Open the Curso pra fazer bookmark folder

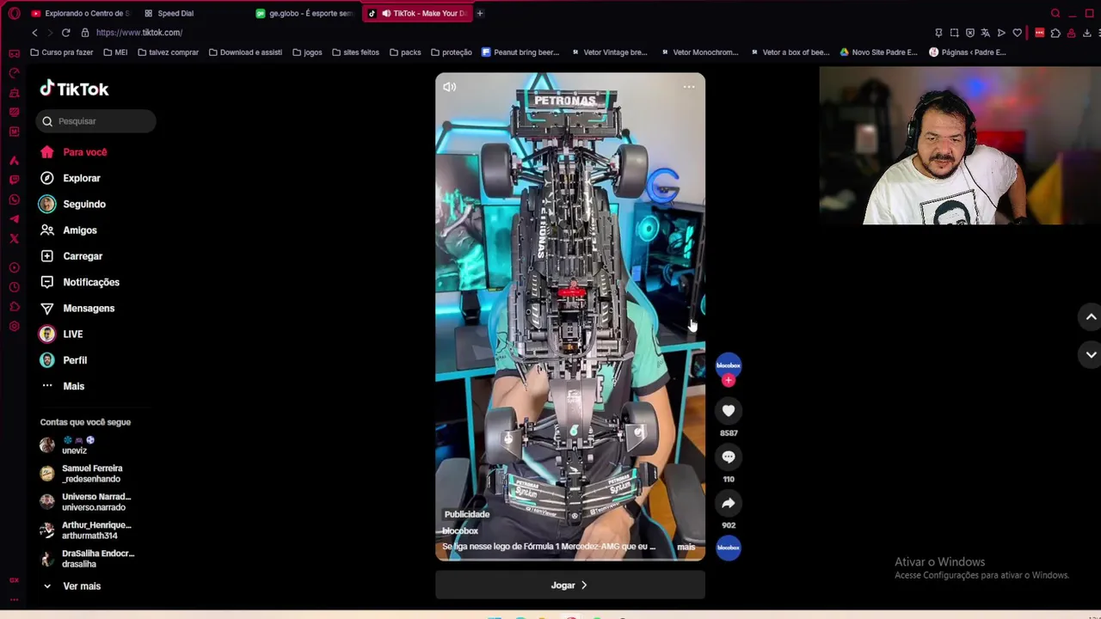pyautogui.click(x=61, y=52)
